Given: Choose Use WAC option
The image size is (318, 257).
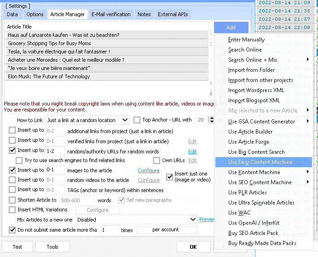Looking at the screenshot, I should (x=239, y=213).
